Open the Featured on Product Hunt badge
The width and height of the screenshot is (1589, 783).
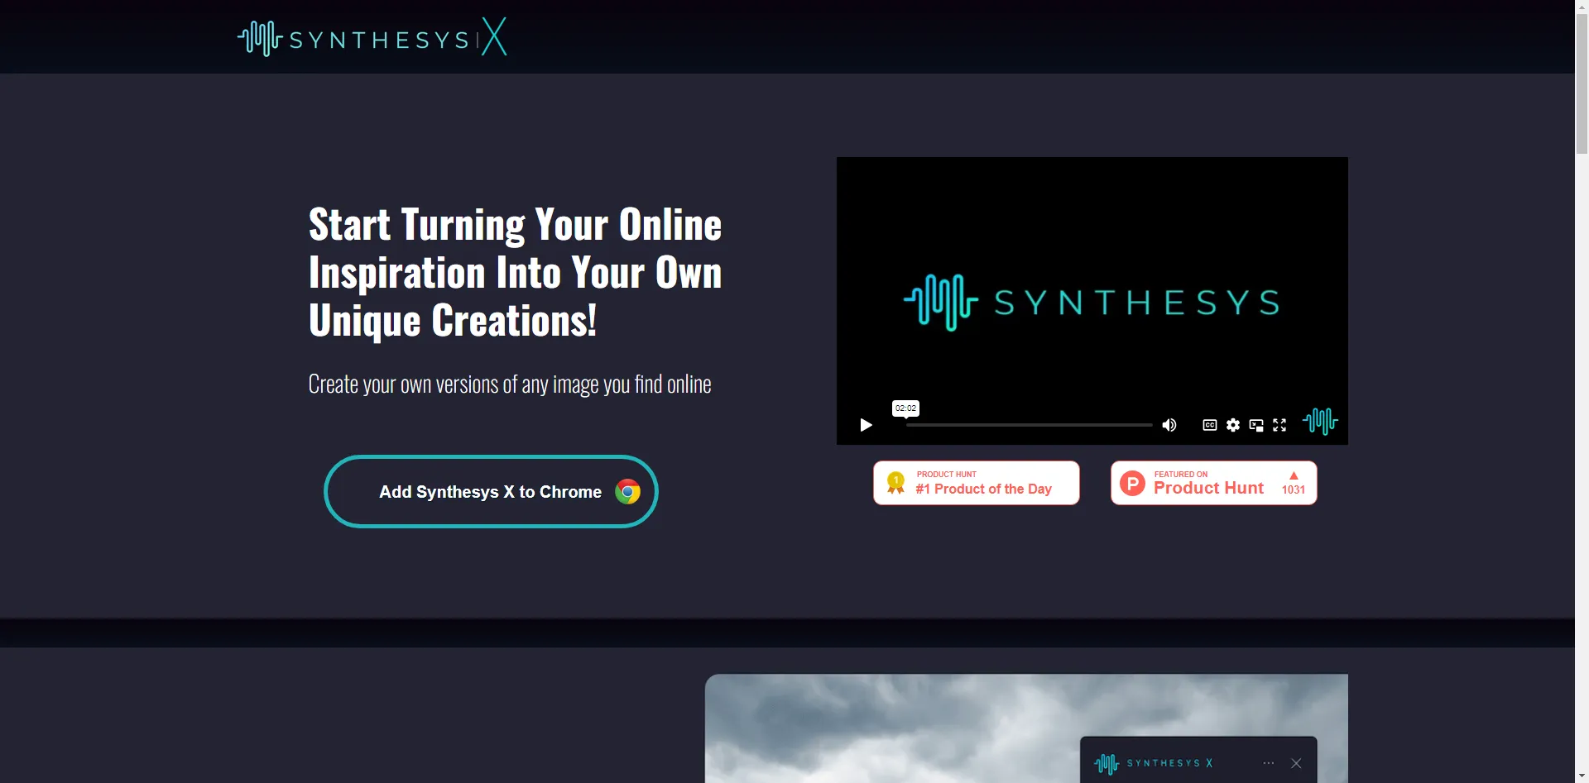click(1212, 482)
